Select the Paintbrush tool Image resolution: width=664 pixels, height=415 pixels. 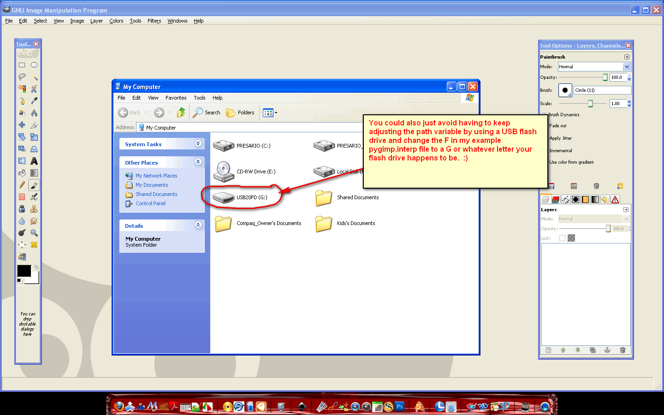[34, 185]
